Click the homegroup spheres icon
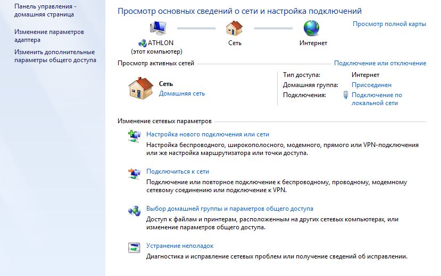441x276 pixels. tap(135, 211)
